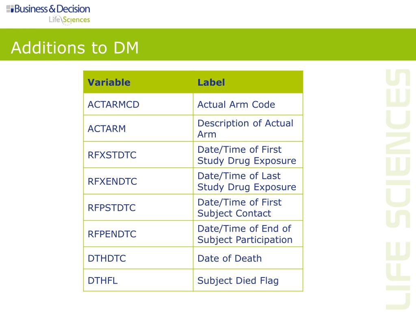
Task: Select Description of Actual Arm text
Action: point(245,129)
